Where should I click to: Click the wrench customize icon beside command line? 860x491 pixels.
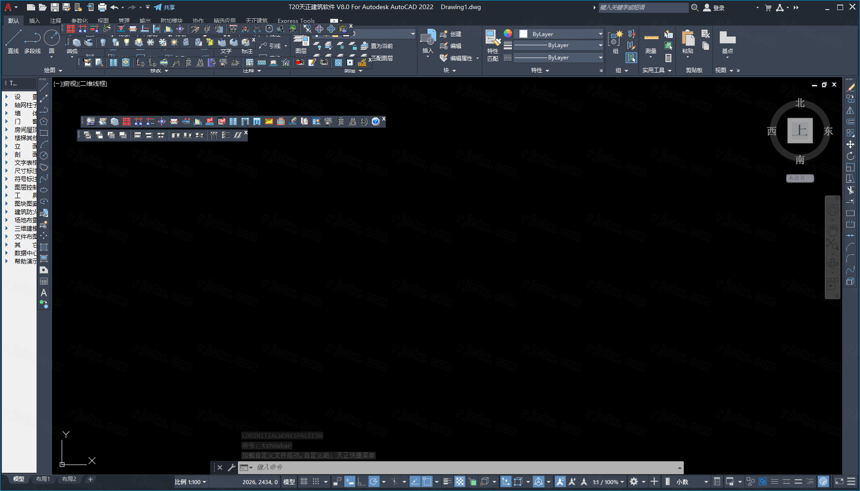232,467
